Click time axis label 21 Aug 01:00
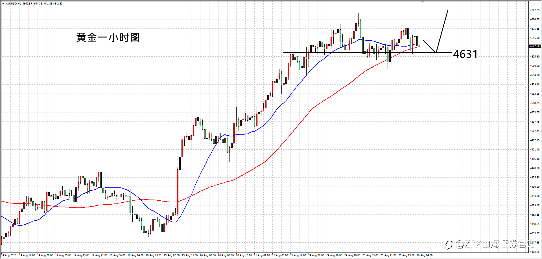Image resolution: width=542 pixels, height=259 pixels. point(262,256)
